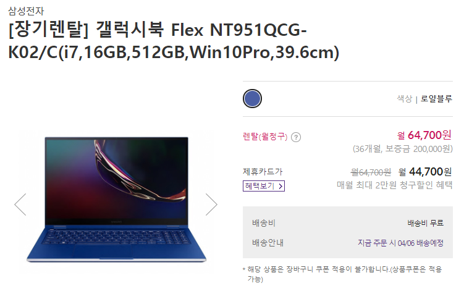Click the 로얄블루 color name label
Image resolution: width=464 pixels, height=291 pixels.
[x=436, y=99]
